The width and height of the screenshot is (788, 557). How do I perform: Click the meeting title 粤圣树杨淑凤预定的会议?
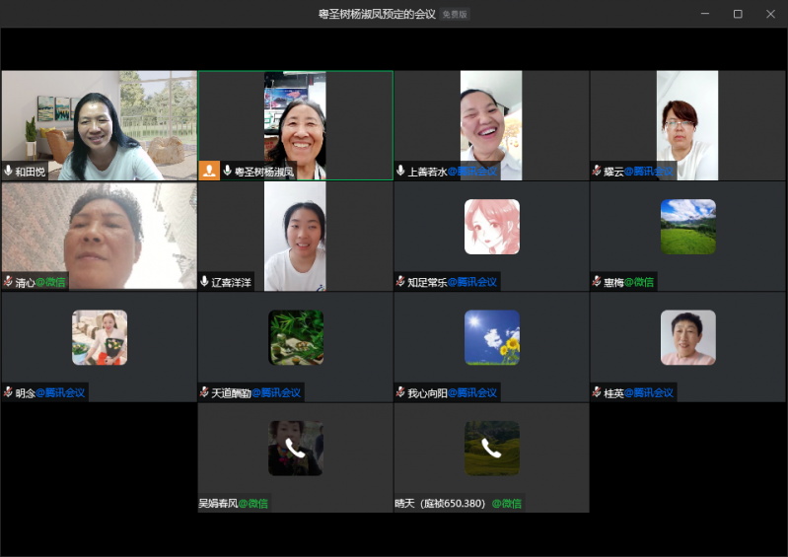point(377,15)
